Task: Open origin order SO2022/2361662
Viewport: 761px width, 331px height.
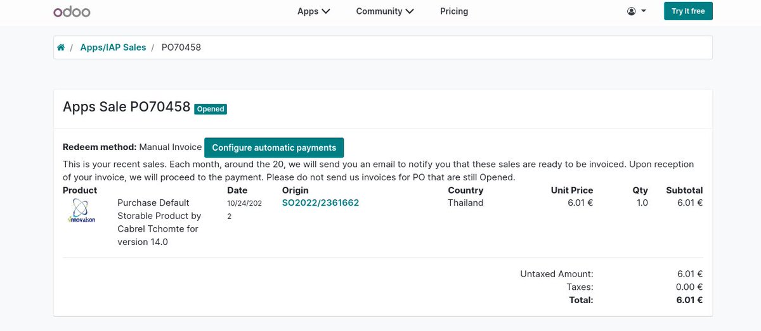Action: click(x=320, y=203)
